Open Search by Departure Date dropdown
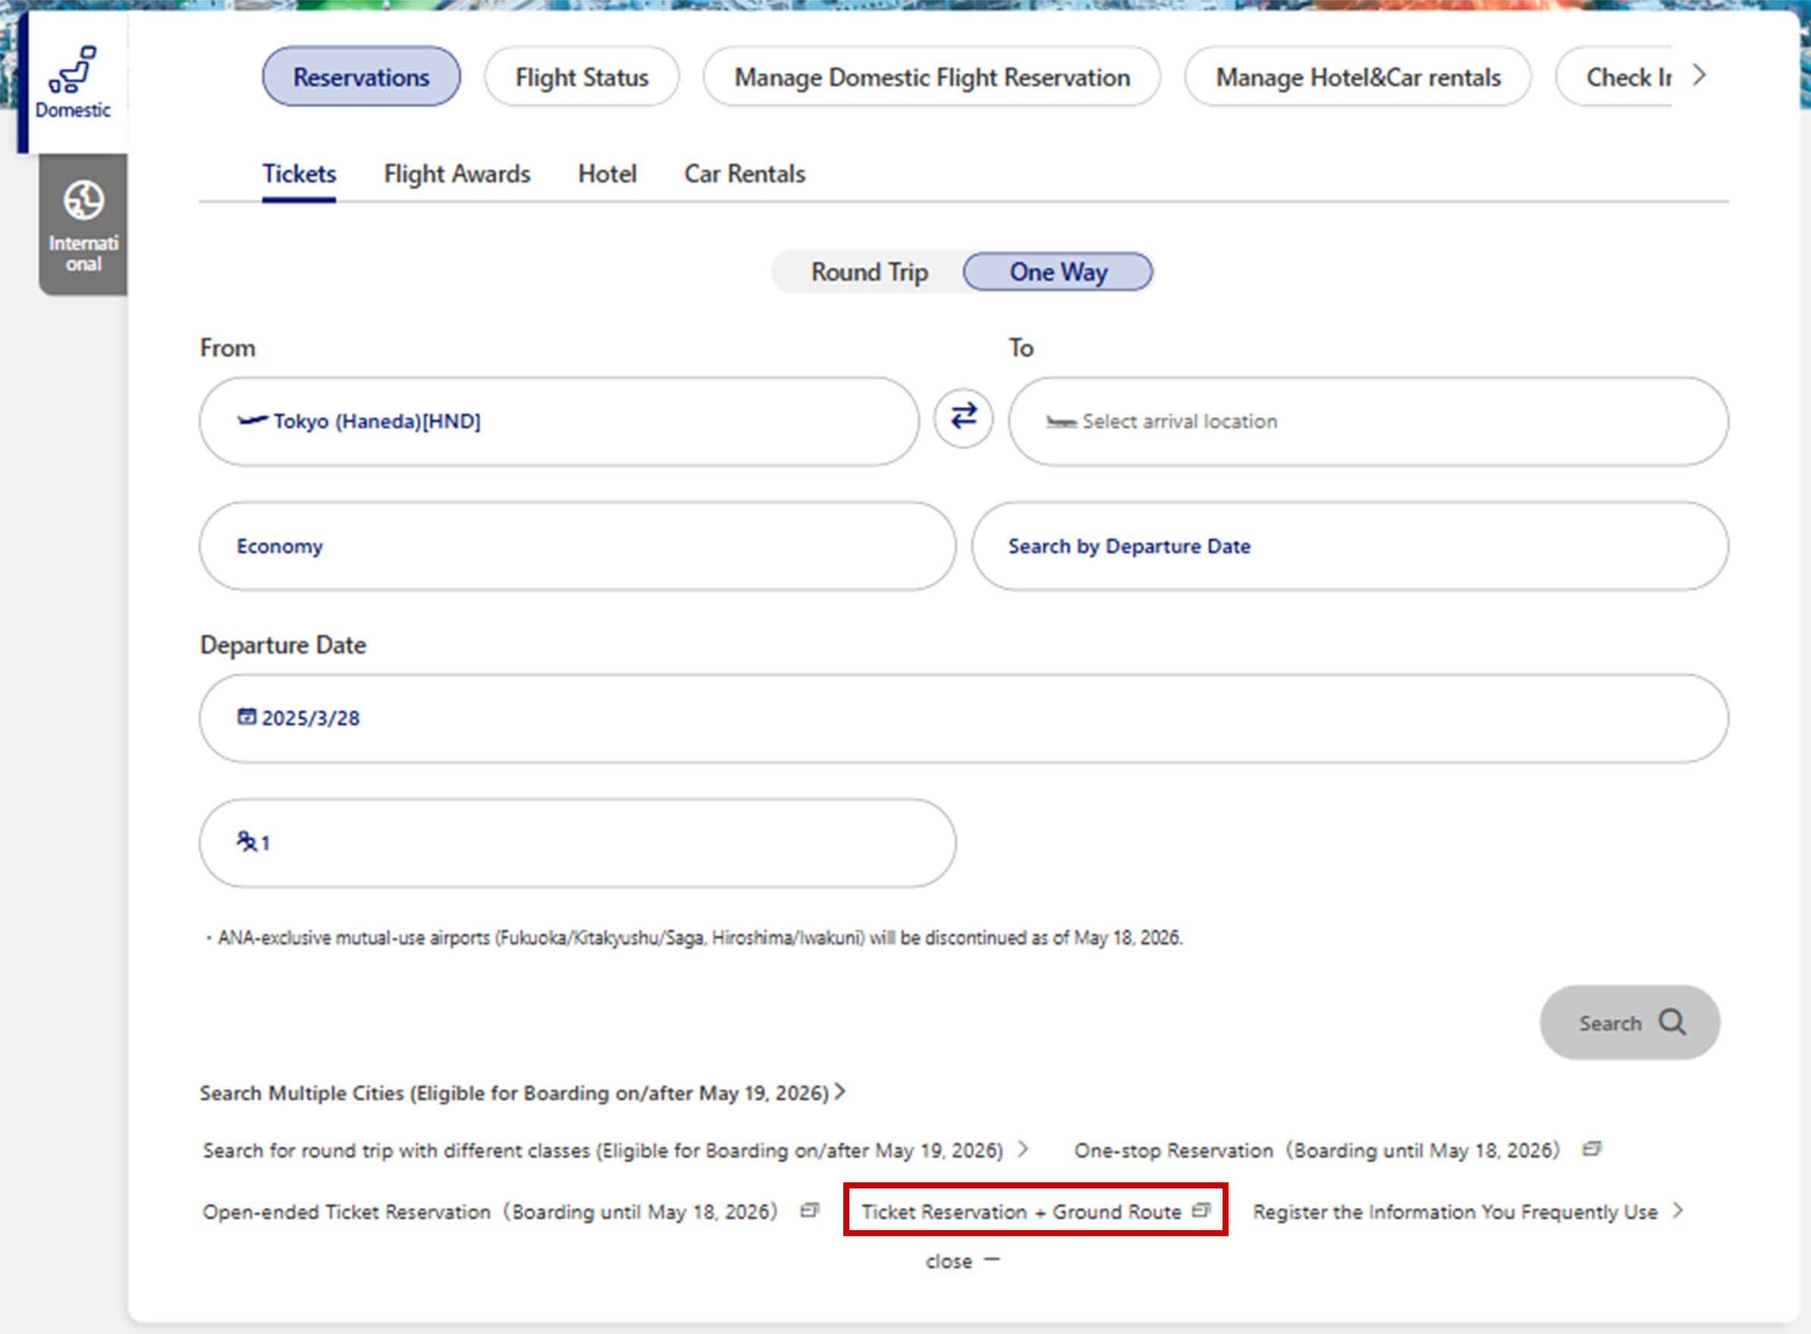 (x=1349, y=546)
